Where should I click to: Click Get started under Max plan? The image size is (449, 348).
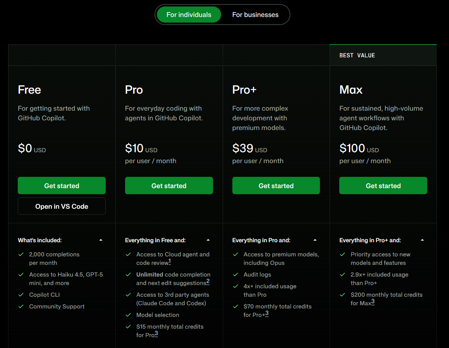383,185
